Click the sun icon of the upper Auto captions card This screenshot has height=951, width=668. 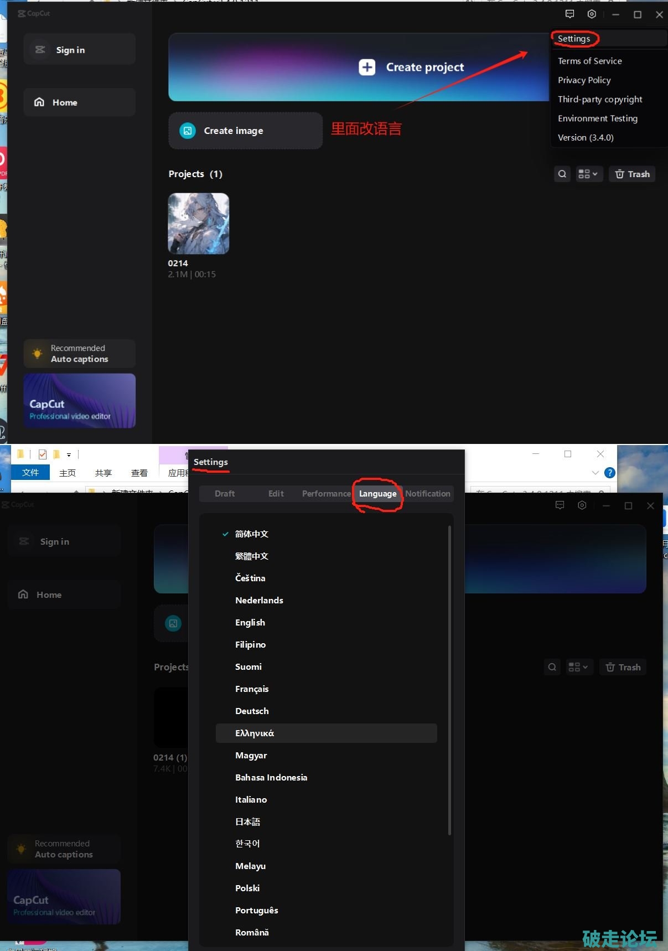pyautogui.click(x=37, y=353)
